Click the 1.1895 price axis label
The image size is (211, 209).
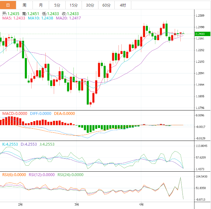(200, 96)
